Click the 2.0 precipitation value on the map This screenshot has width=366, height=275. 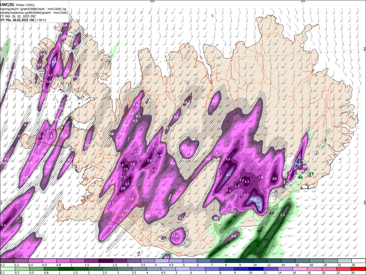pos(133,164)
